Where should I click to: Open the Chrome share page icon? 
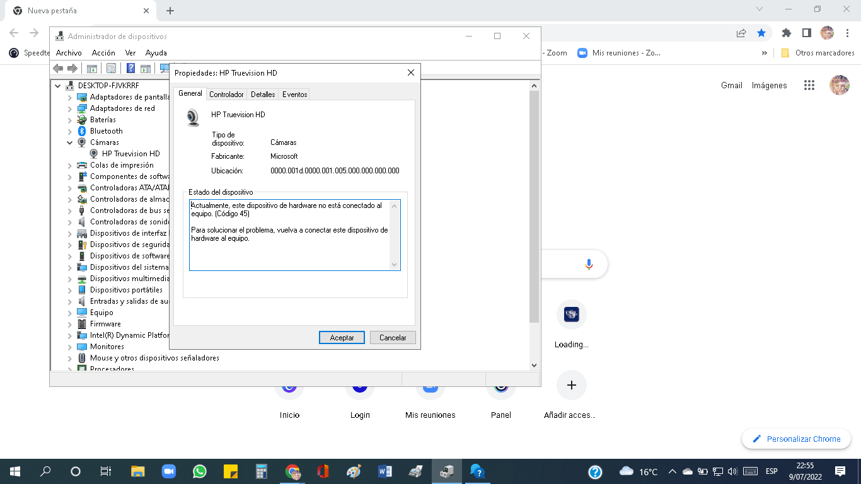[741, 33]
